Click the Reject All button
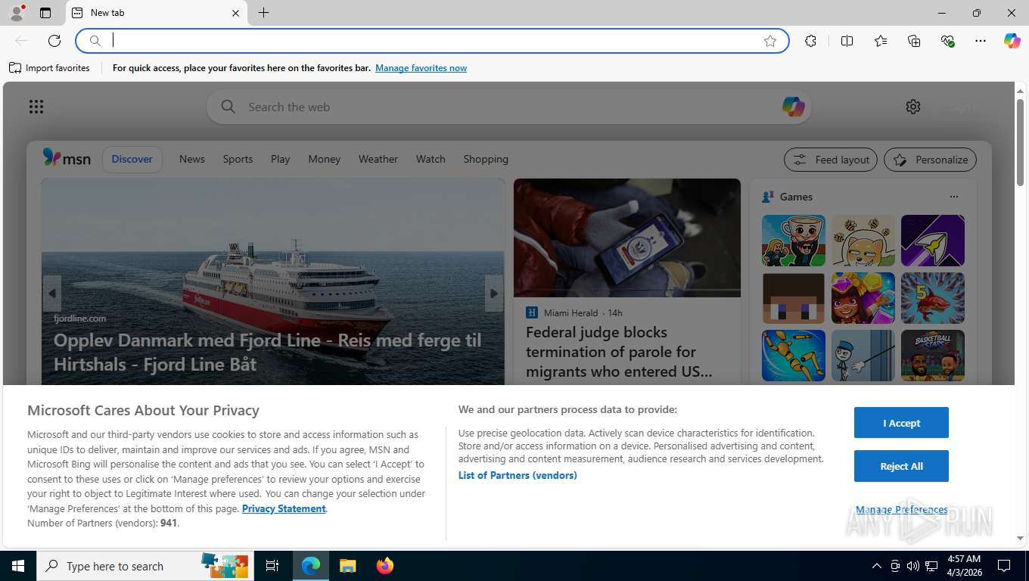Screen dimensions: 1029x581 (x=901, y=467)
